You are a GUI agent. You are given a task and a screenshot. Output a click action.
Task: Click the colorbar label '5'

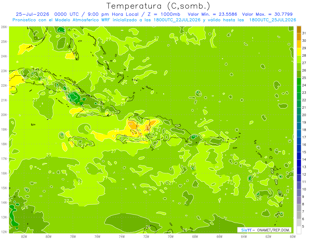(x=303, y=226)
